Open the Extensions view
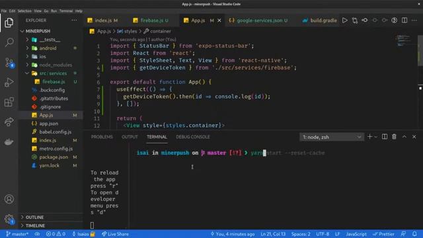 click(9, 102)
